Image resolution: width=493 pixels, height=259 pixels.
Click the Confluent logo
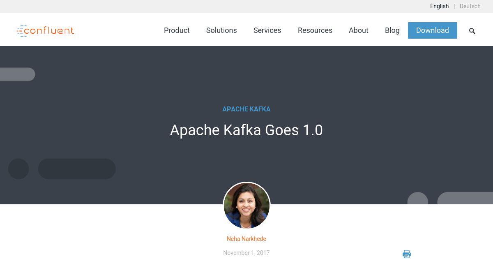tap(45, 31)
